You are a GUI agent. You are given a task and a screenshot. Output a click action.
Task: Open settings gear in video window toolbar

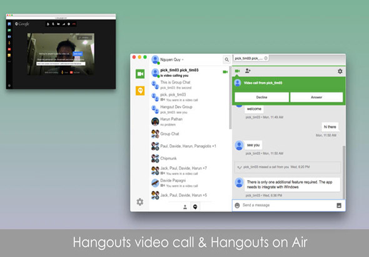click(69, 24)
